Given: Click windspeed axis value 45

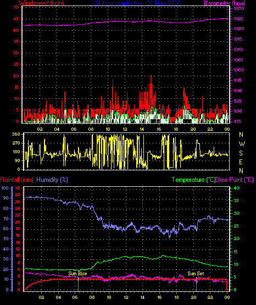Looking at the screenshot, I should click(16, 19).
